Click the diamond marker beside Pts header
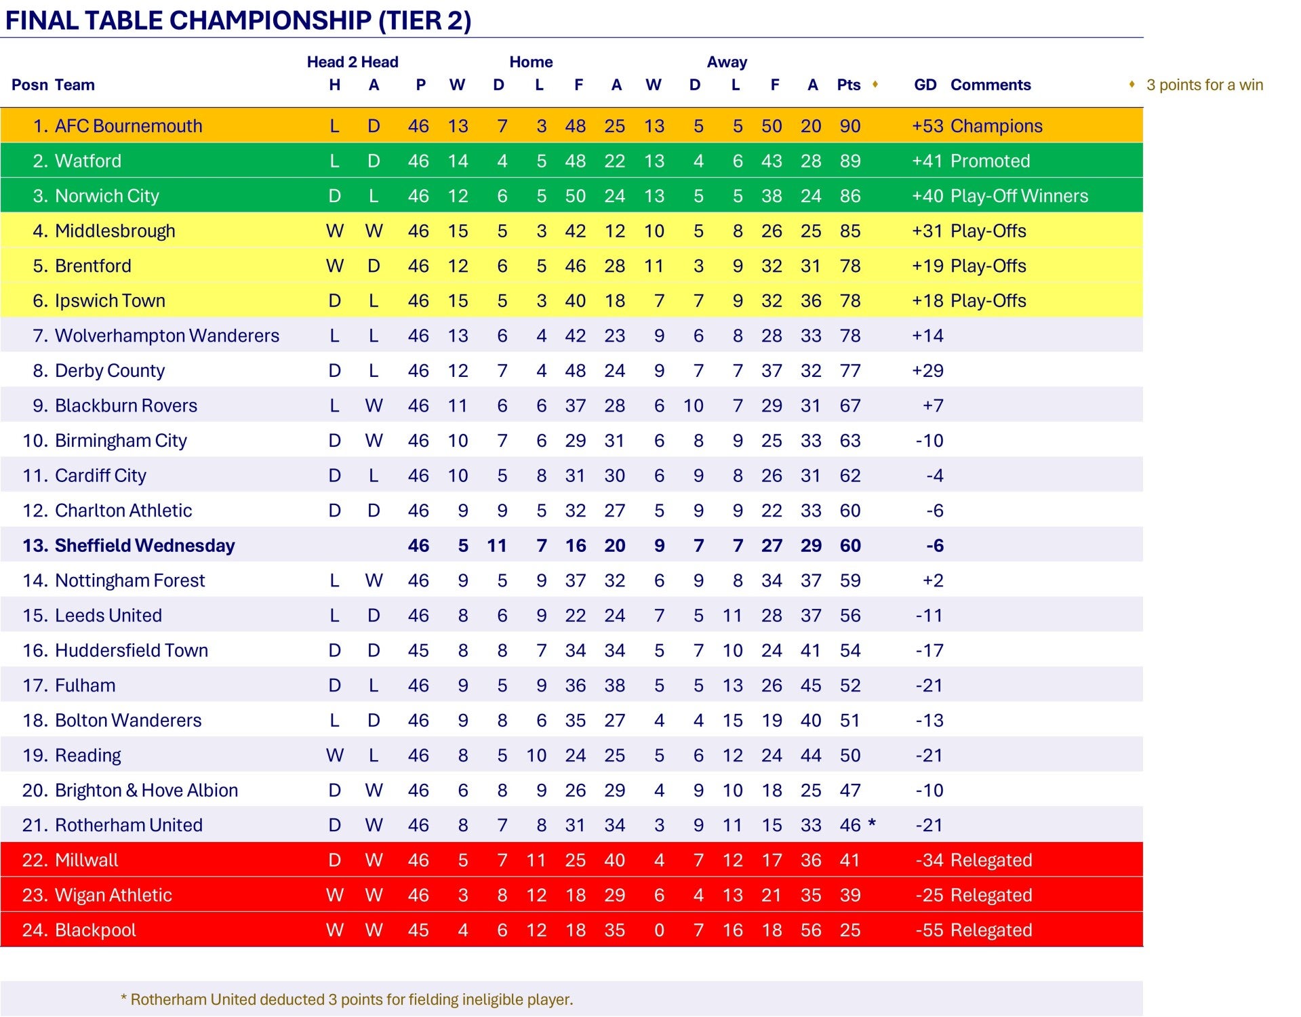The width and height of the screenshot is (1301, 1017). pyautogui.click(x=875, y=84)
